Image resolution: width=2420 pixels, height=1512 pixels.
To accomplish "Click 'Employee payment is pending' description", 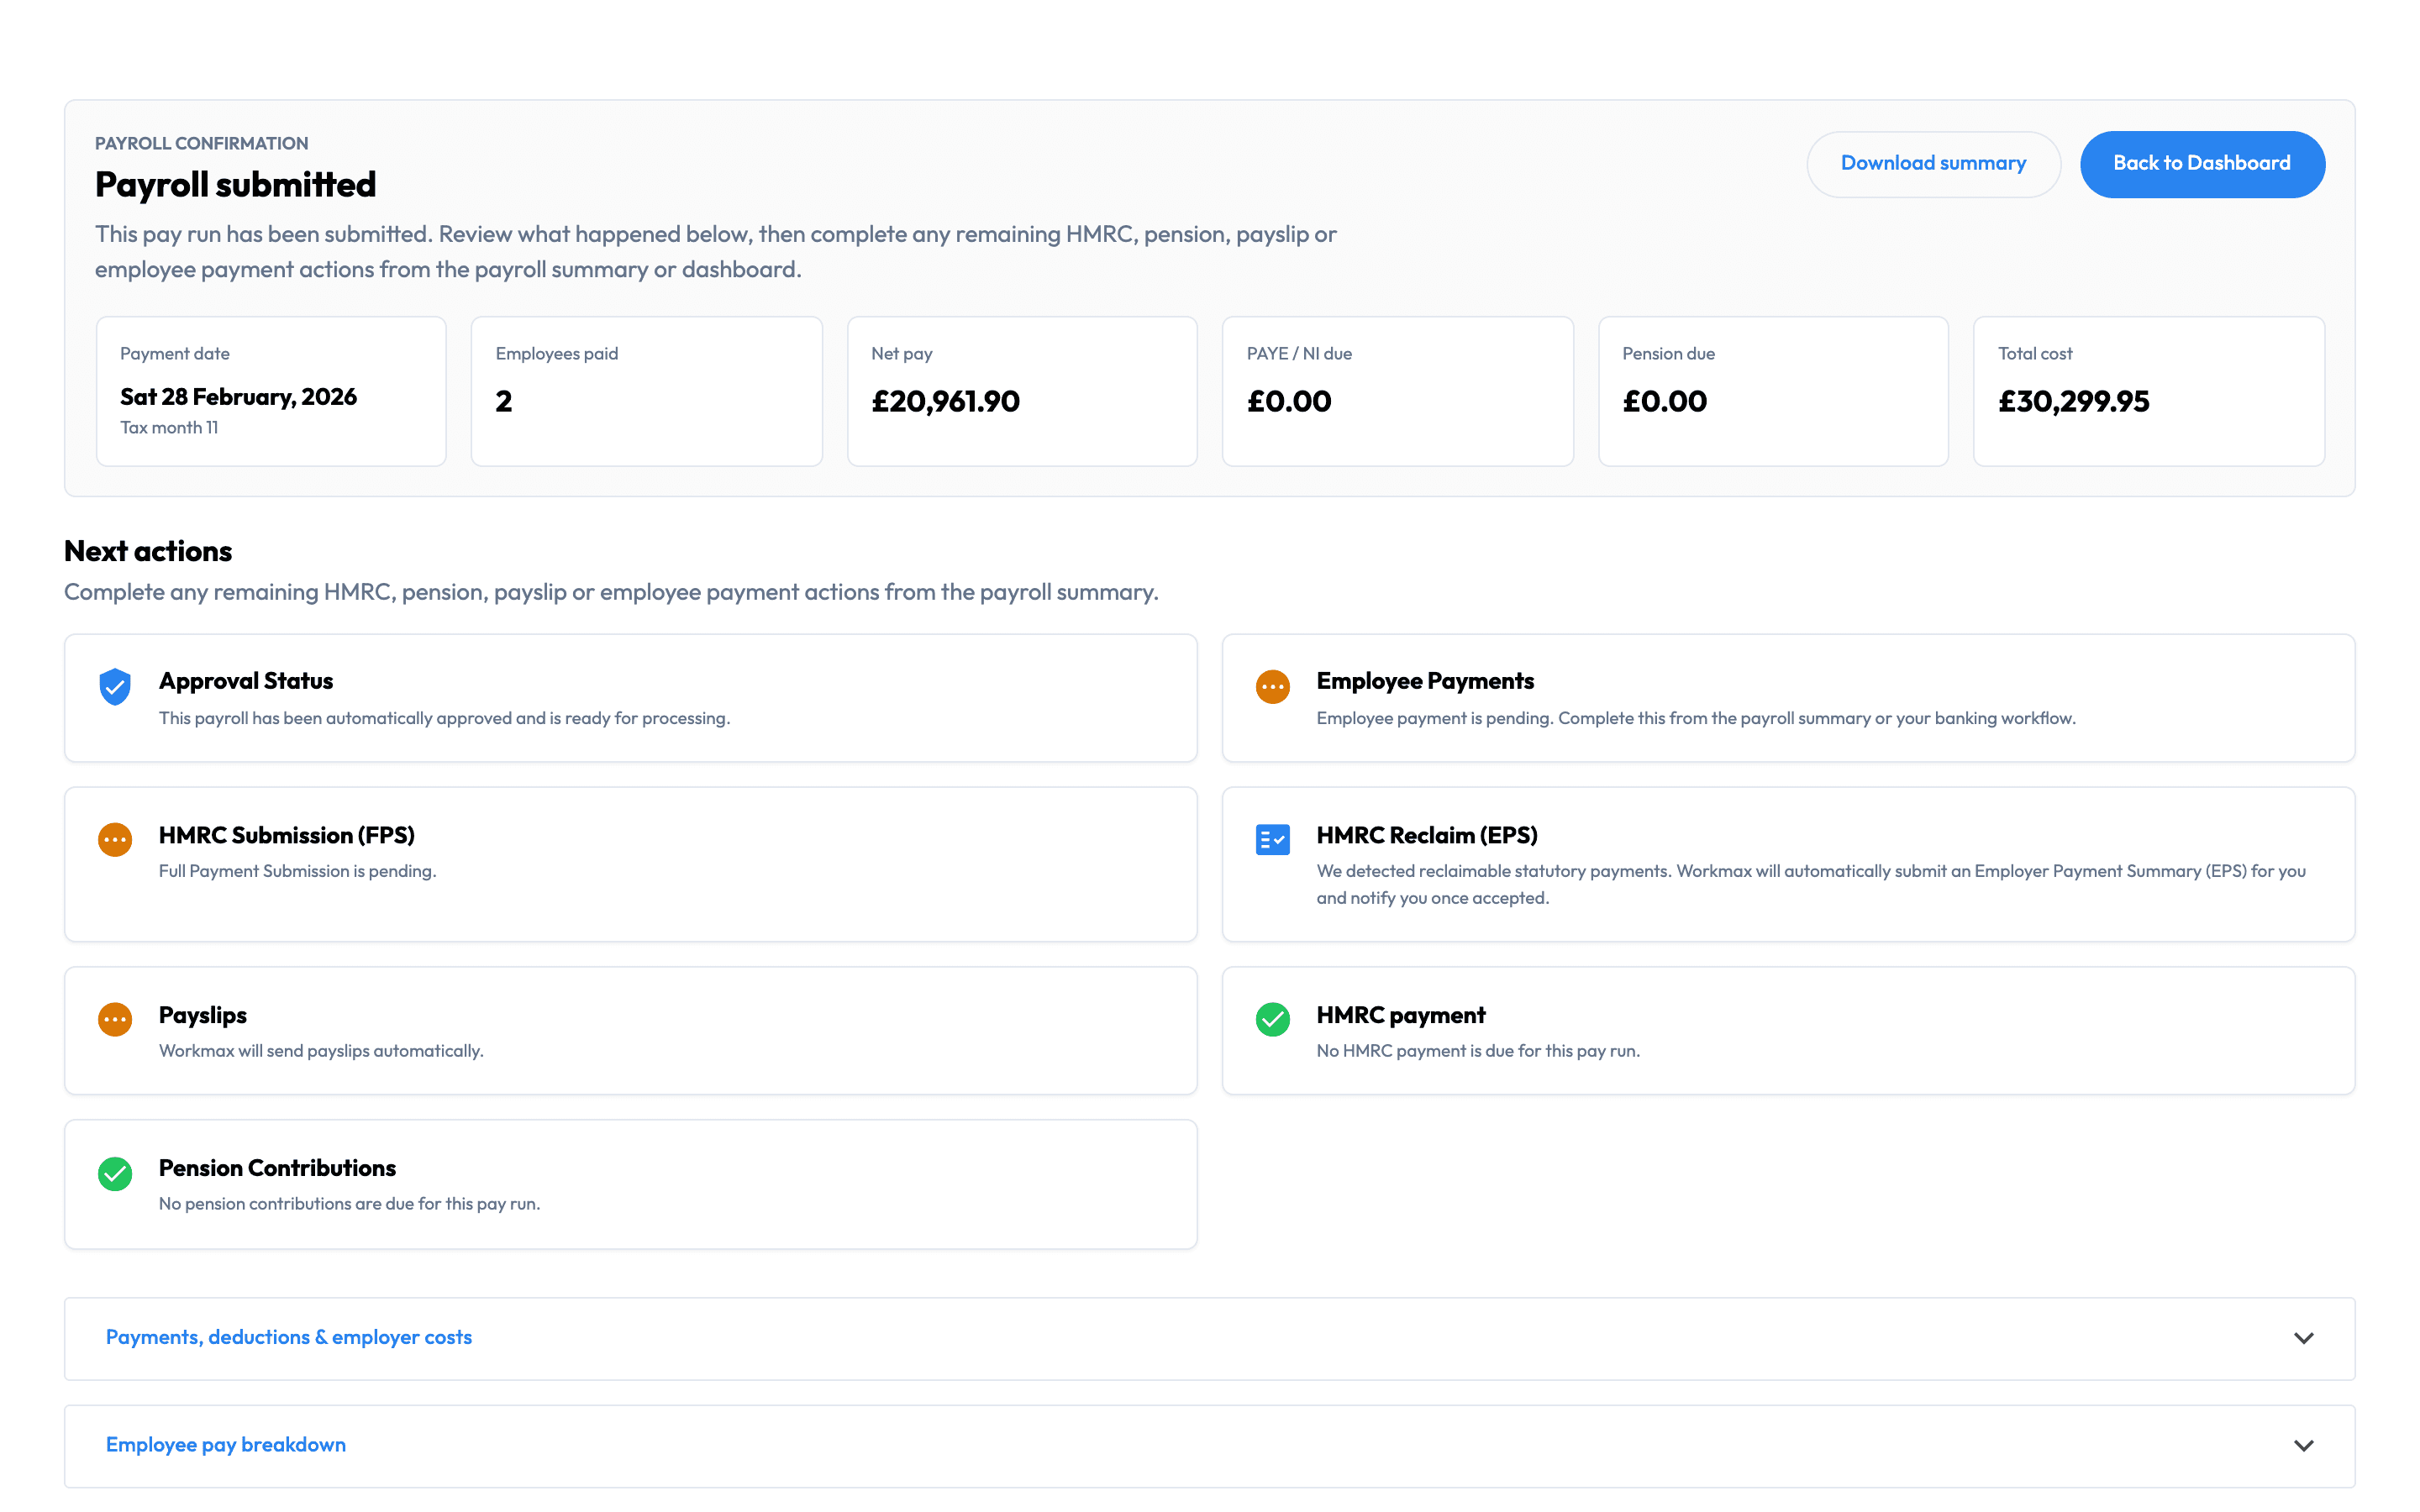I will [1696, 718].
